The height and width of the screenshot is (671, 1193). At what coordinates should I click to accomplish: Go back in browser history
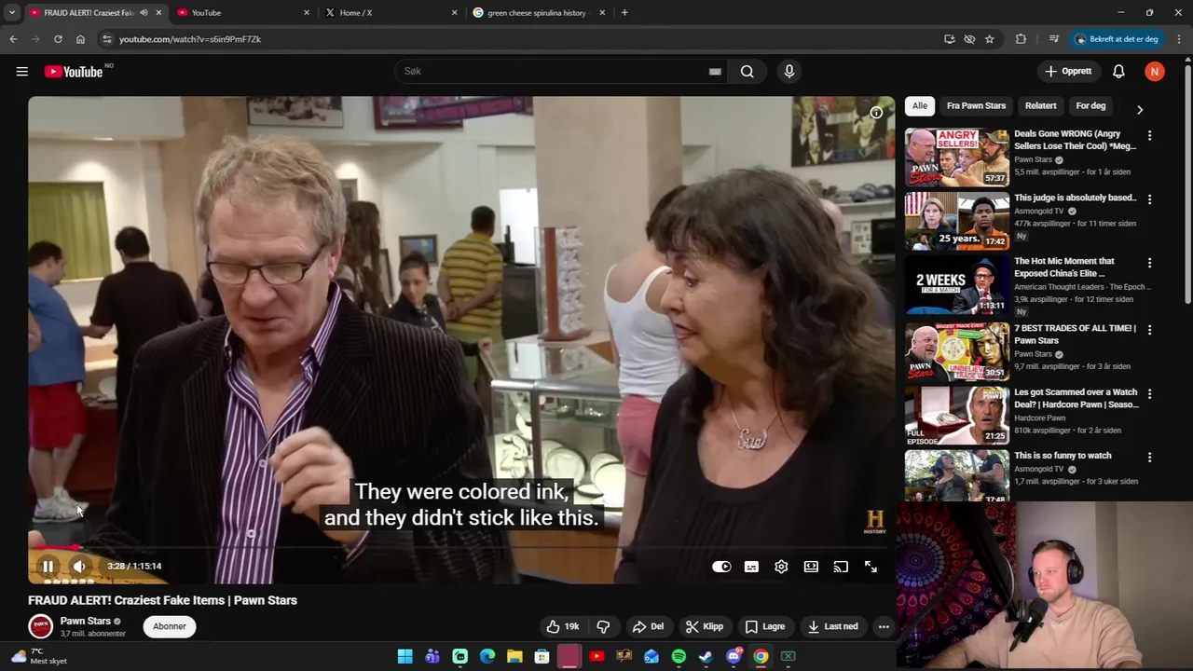(x=13, y=39)
